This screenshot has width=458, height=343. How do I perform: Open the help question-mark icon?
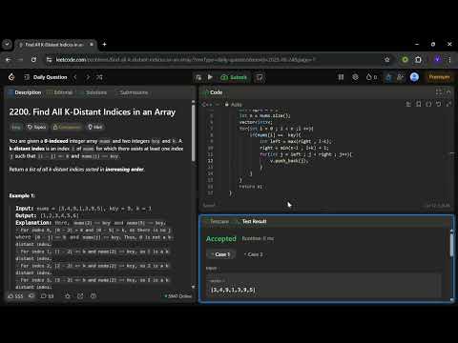tap(94, 296)
